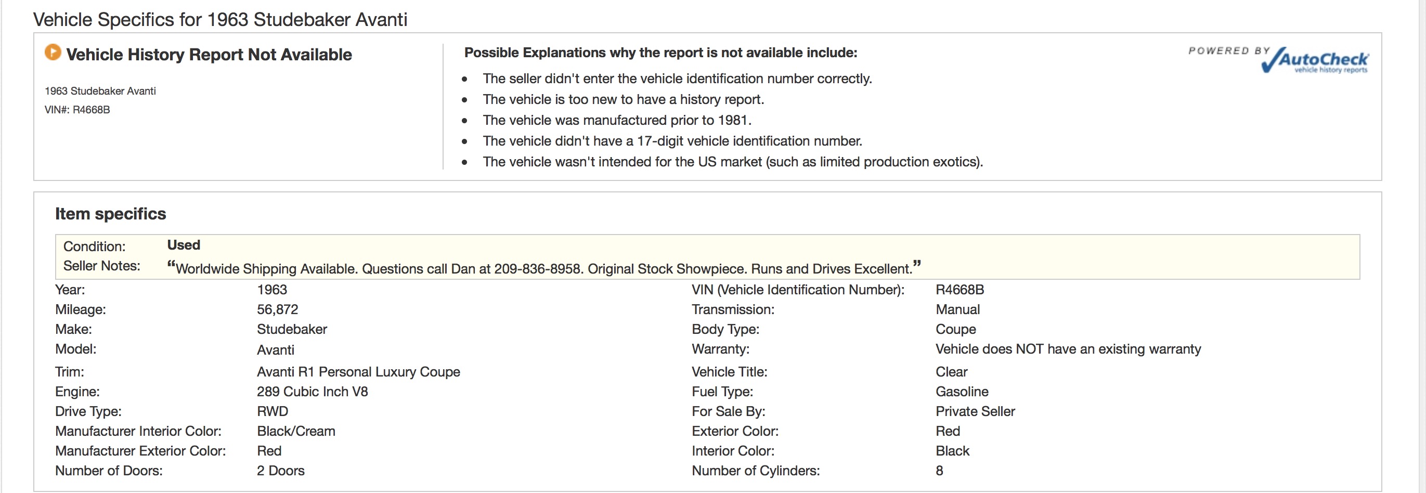Select the VIN# R4668B text under the report heading
Viewport: 1426px width, 493px height.
(77, 110)
